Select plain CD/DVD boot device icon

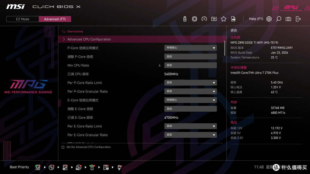[51, 167]
